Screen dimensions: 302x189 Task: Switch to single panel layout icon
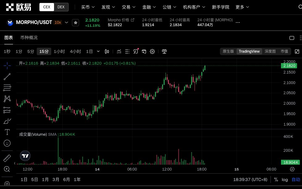click(292, 38)
